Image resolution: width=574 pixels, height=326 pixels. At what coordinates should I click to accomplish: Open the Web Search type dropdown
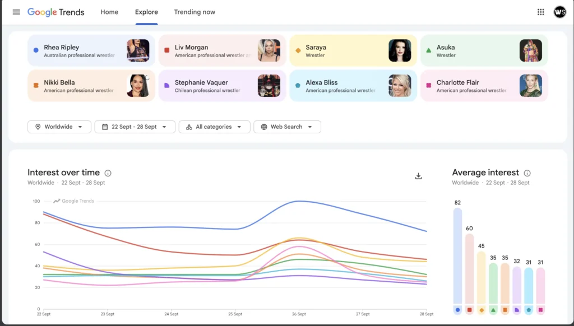point(288,127)
